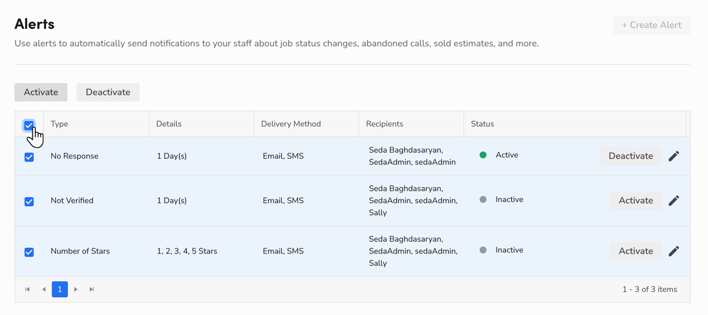
Task: Edit the Number of Stars alert pencil icon
Action: pos(673,251)
